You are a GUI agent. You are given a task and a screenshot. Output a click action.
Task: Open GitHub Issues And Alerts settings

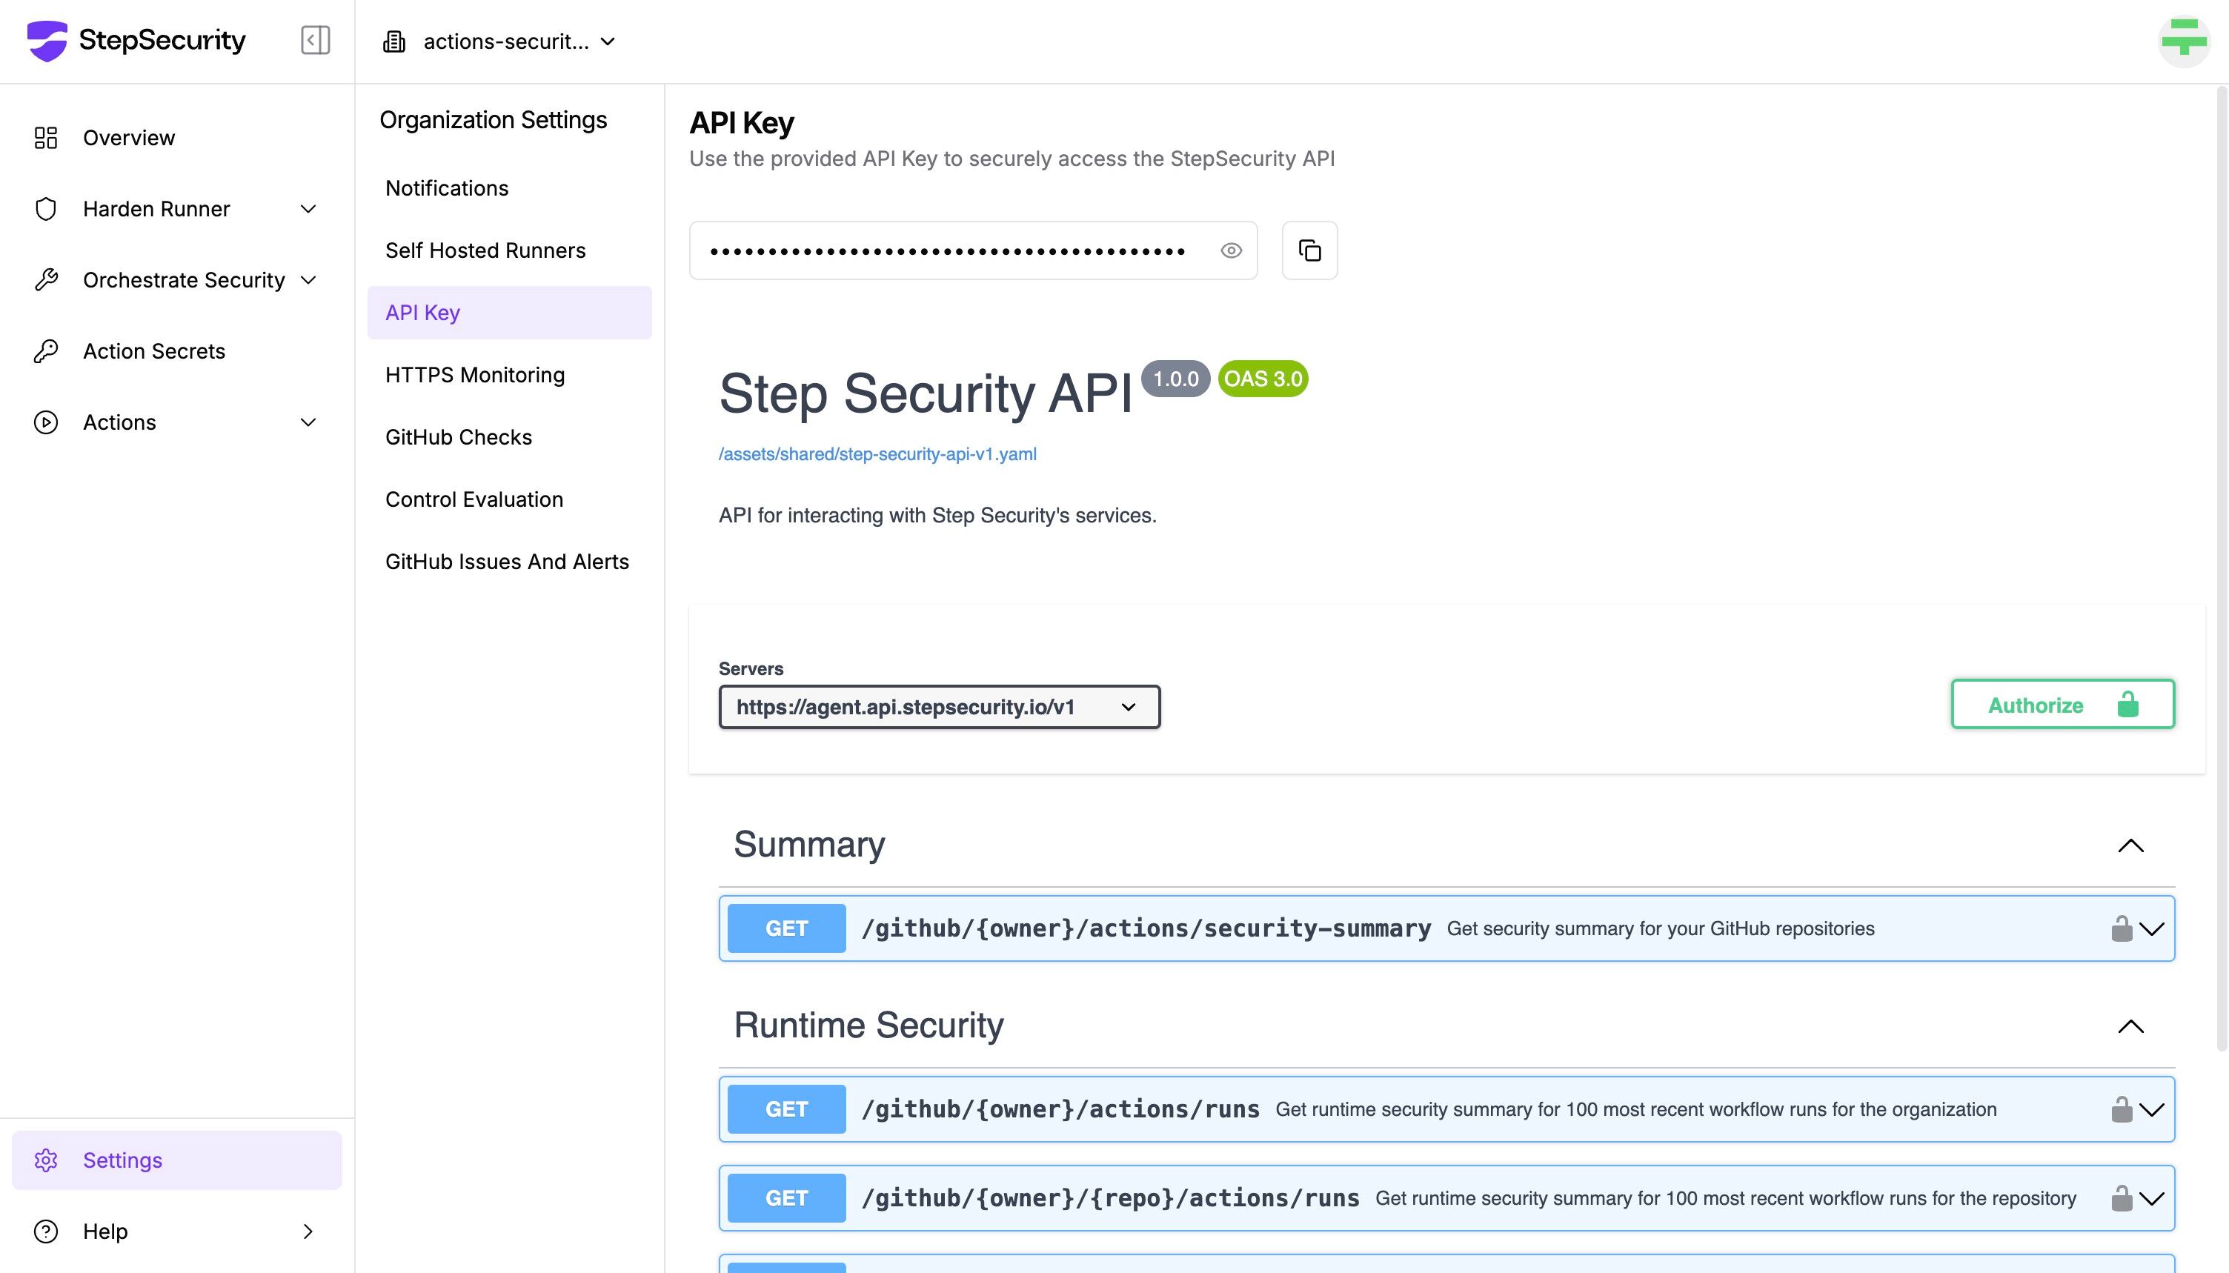click(x=507, y=562)
